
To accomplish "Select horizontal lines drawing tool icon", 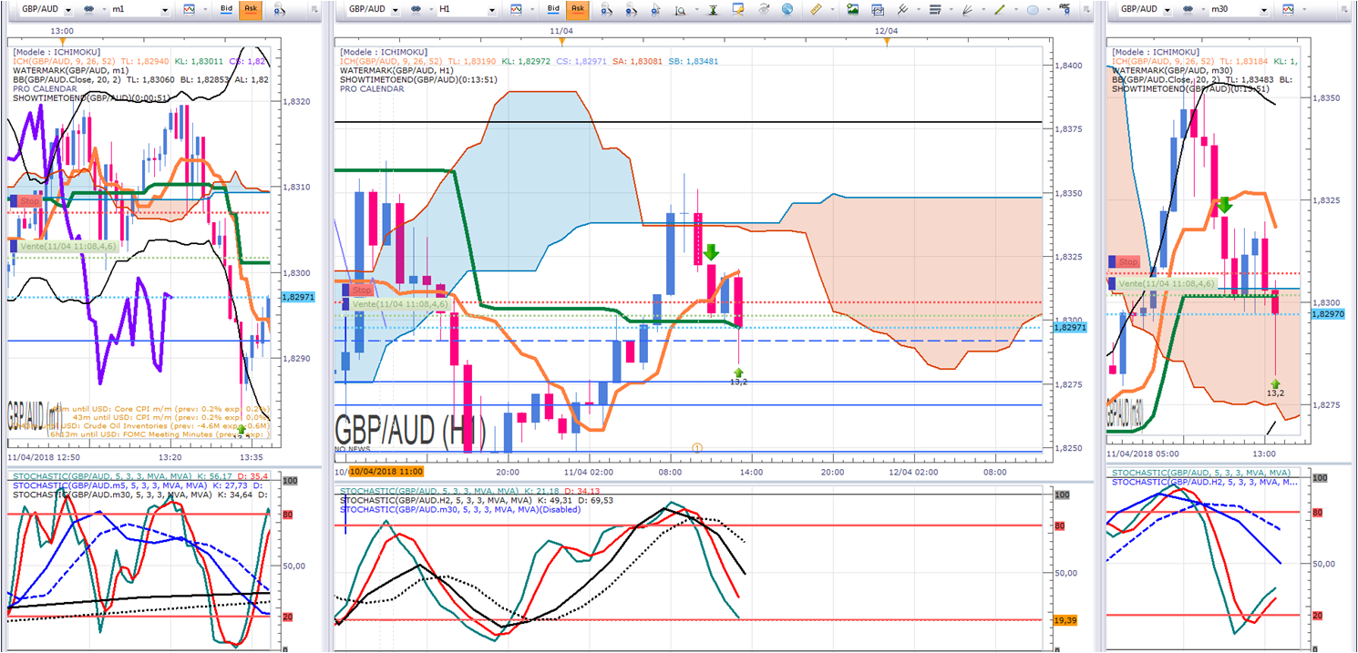I will click(x=935, y=9).
